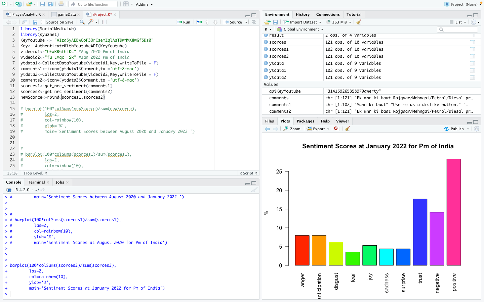Screen dimensions: 484x302
Task: Toggle Source on Save checkbox
Action: pos(43,22)
